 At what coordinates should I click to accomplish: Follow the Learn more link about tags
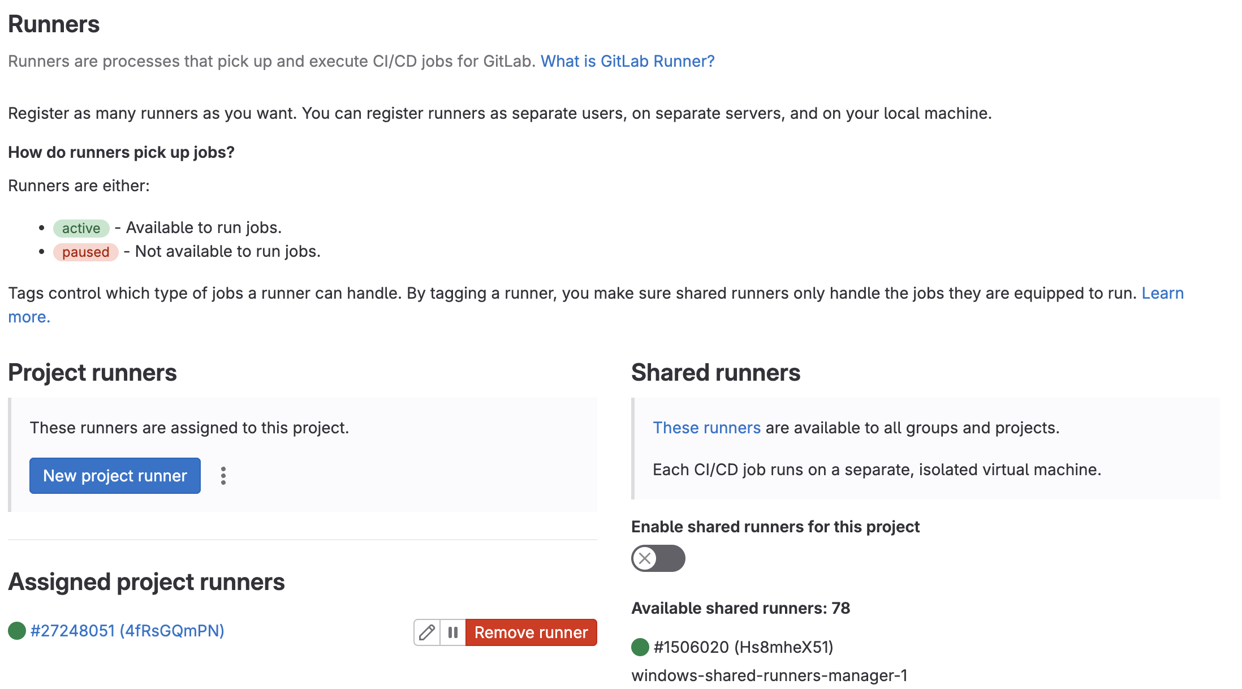[1162, 293]
